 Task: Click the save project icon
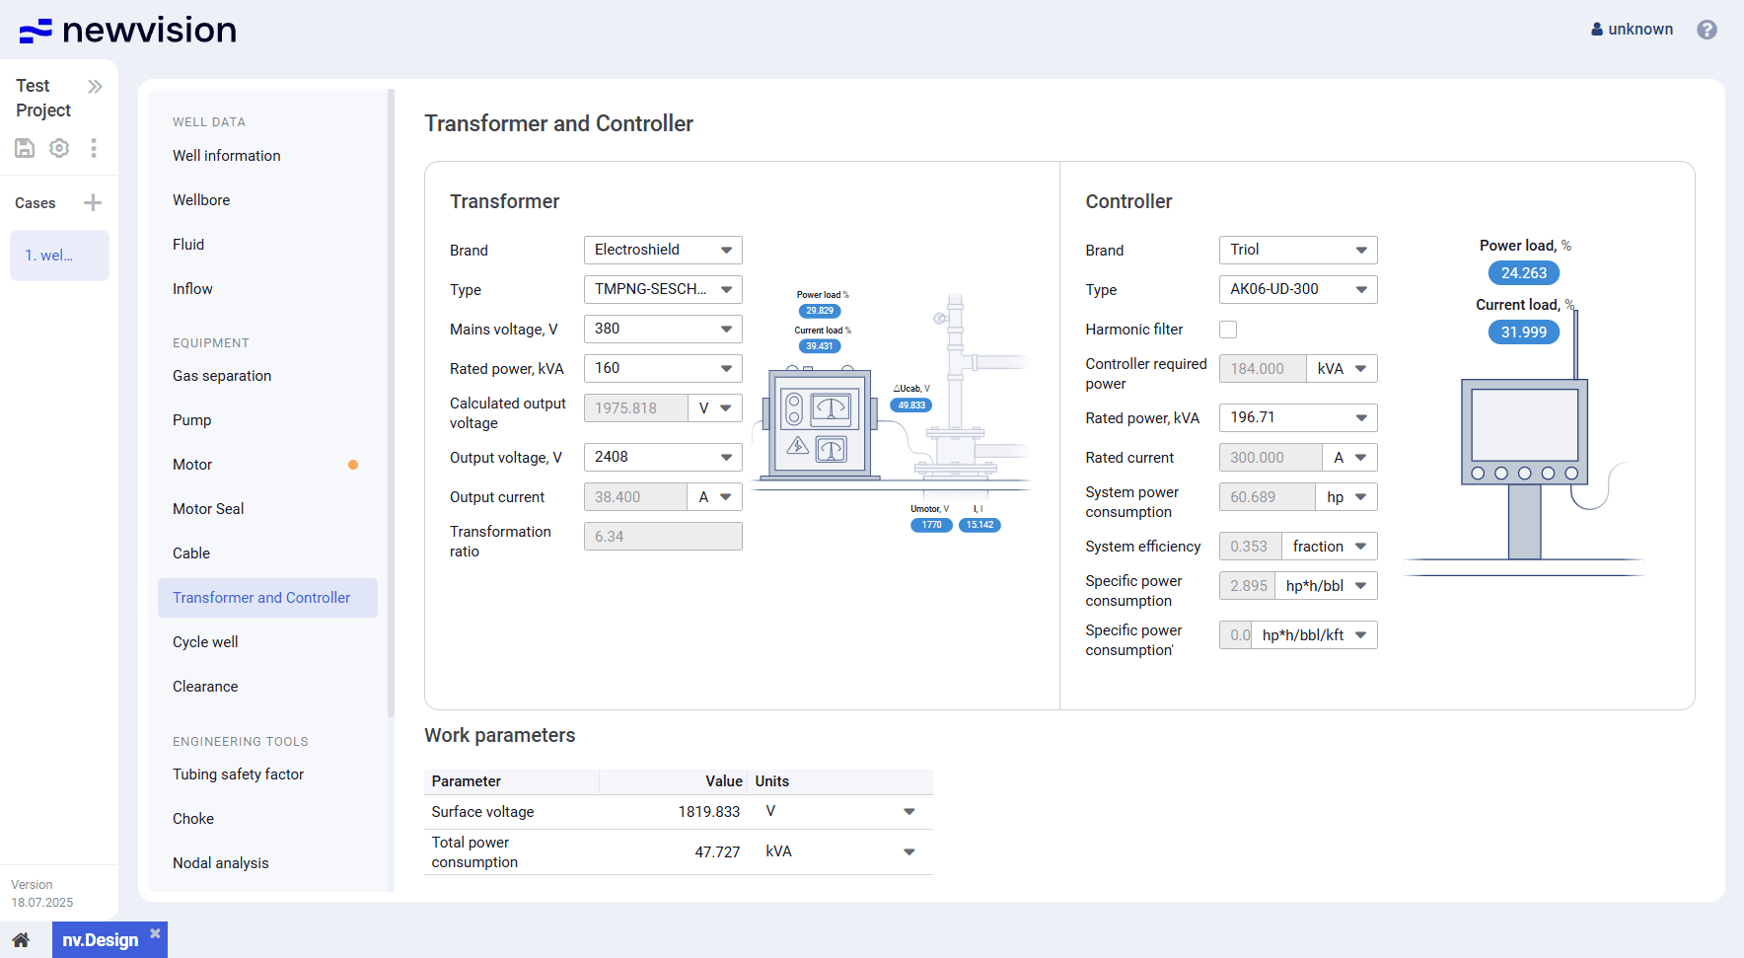pos(25,148)
